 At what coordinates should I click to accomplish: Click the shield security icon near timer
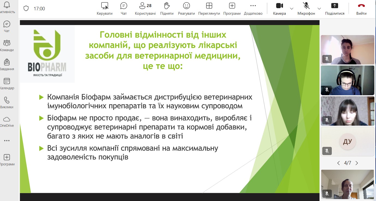click(x=26, y=9)
